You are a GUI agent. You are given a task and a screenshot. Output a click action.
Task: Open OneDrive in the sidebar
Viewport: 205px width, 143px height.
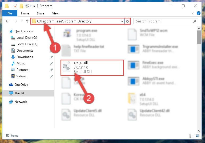pyautogui.click(x=21, y=85)
